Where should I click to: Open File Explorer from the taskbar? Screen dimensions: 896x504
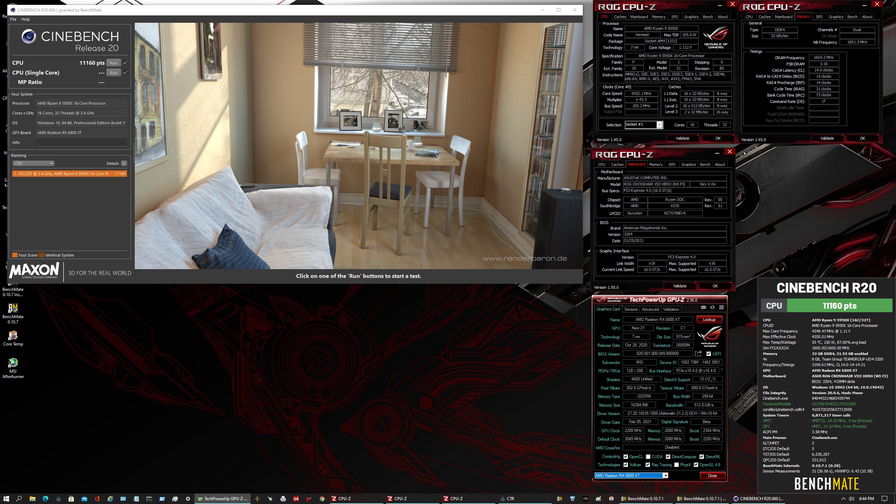pyautogui.click(x=32, y=498)
